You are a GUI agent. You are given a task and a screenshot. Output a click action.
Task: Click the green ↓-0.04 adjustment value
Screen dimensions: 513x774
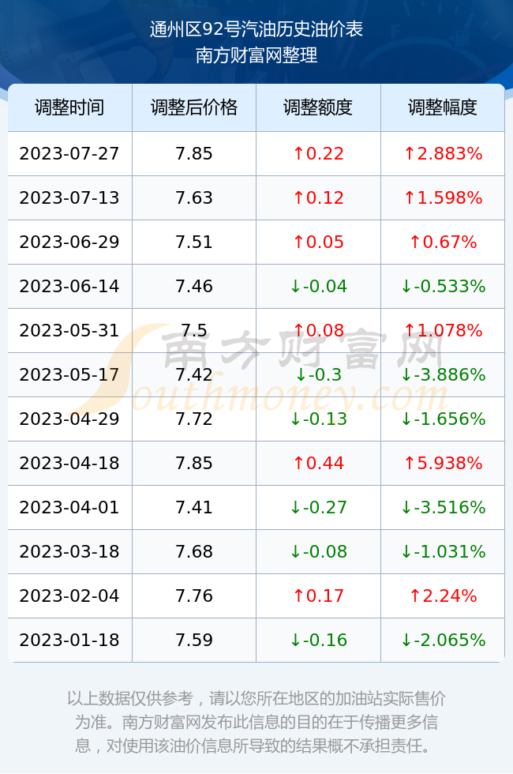(318, 286)
